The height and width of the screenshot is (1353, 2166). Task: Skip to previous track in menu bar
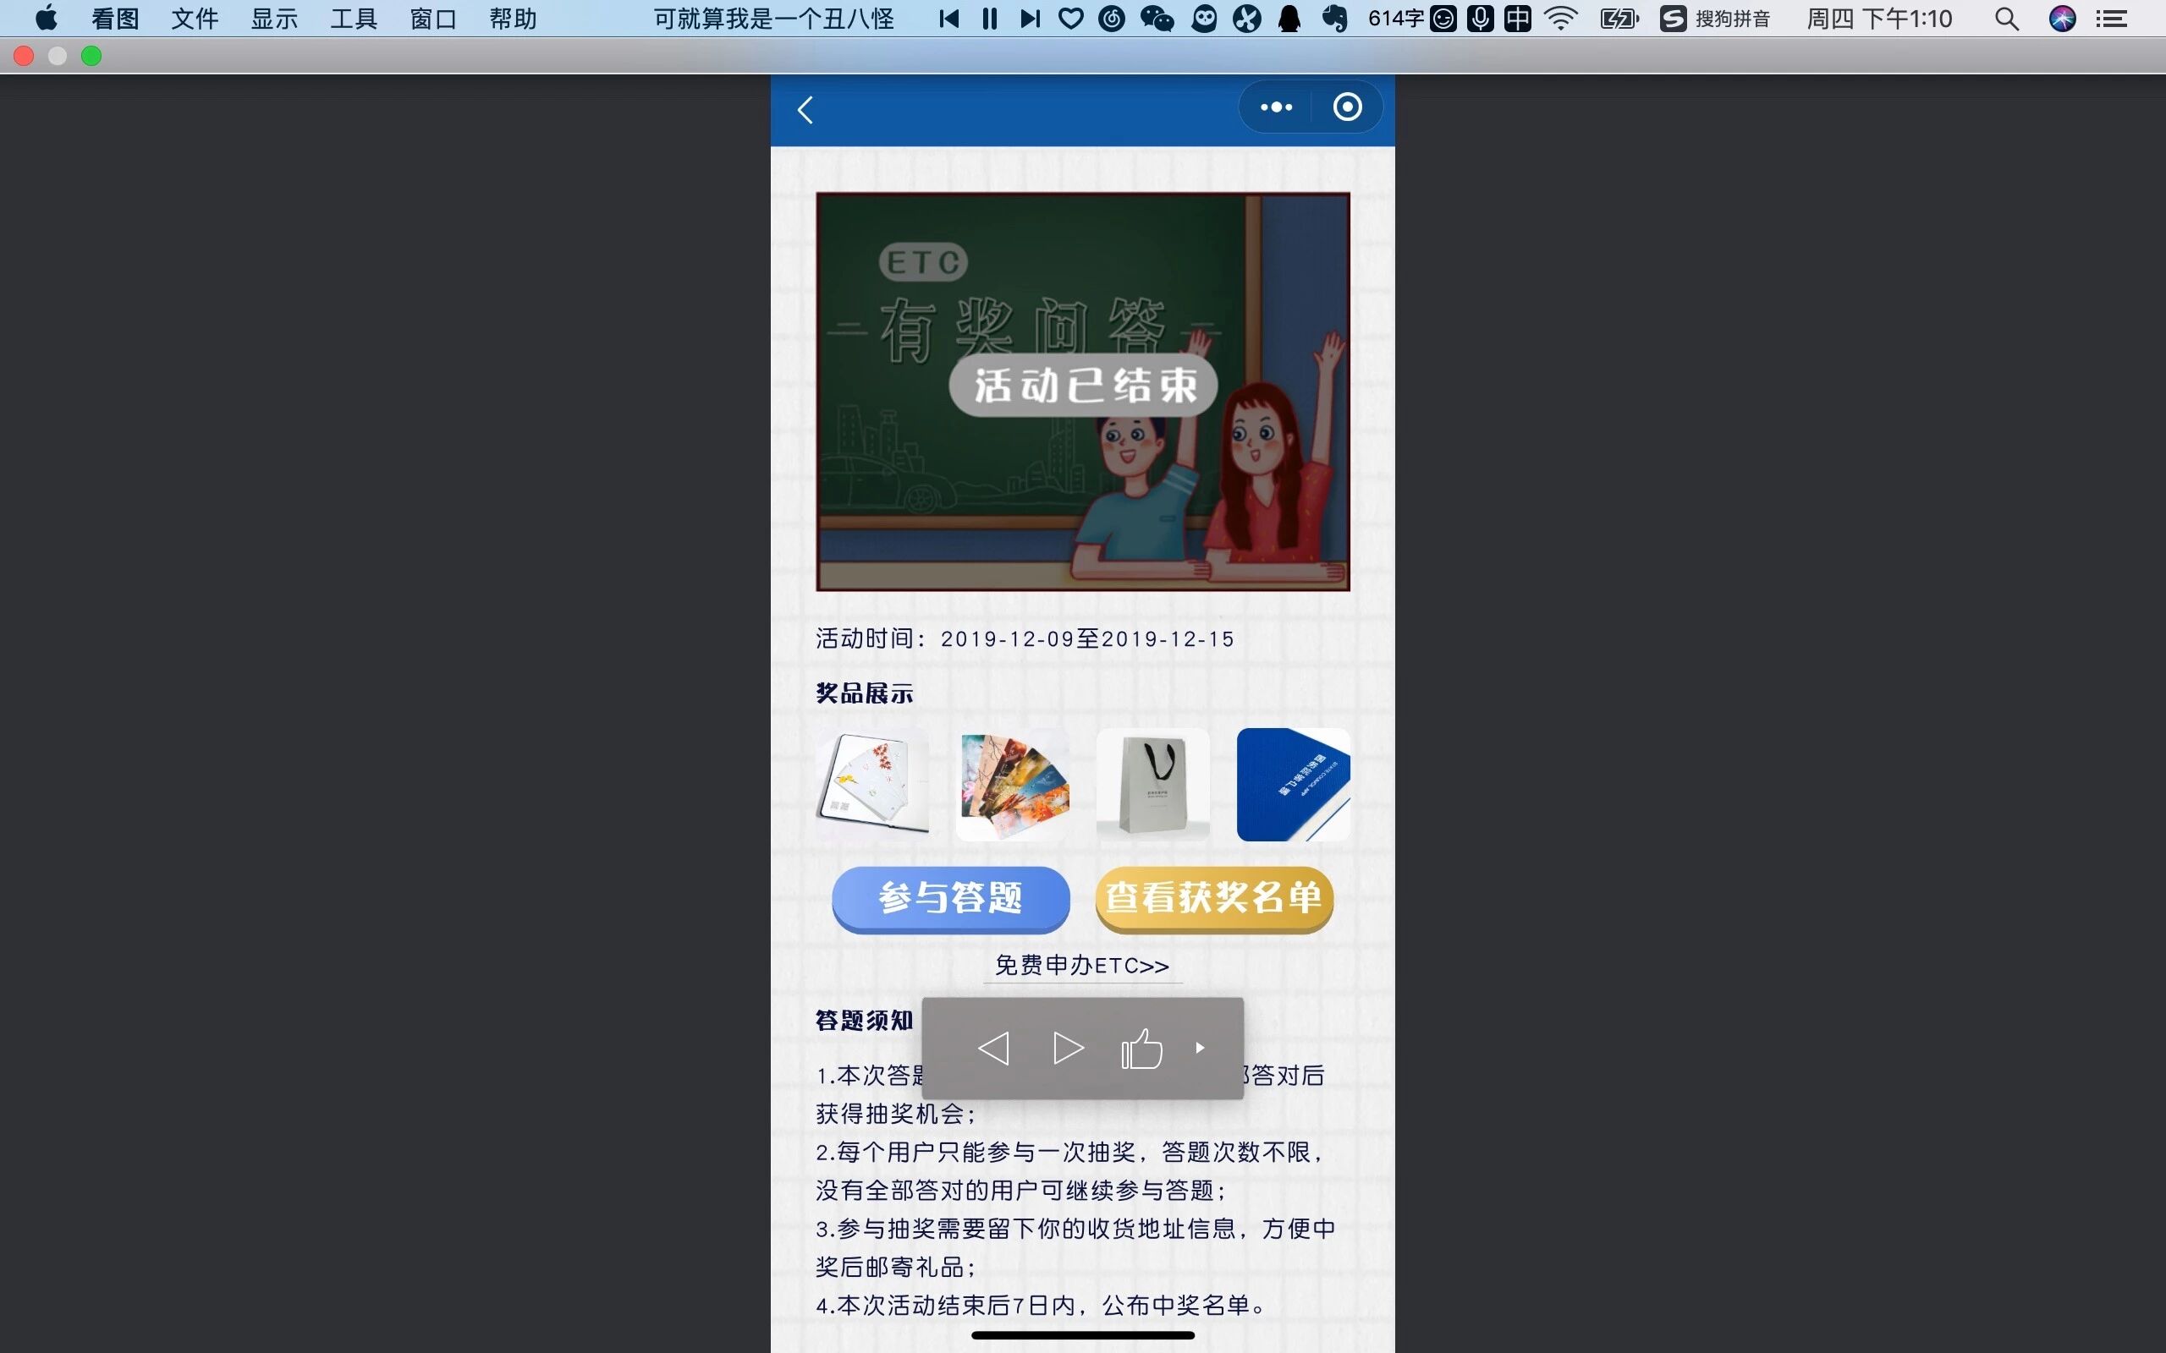[x=949, y=19]
